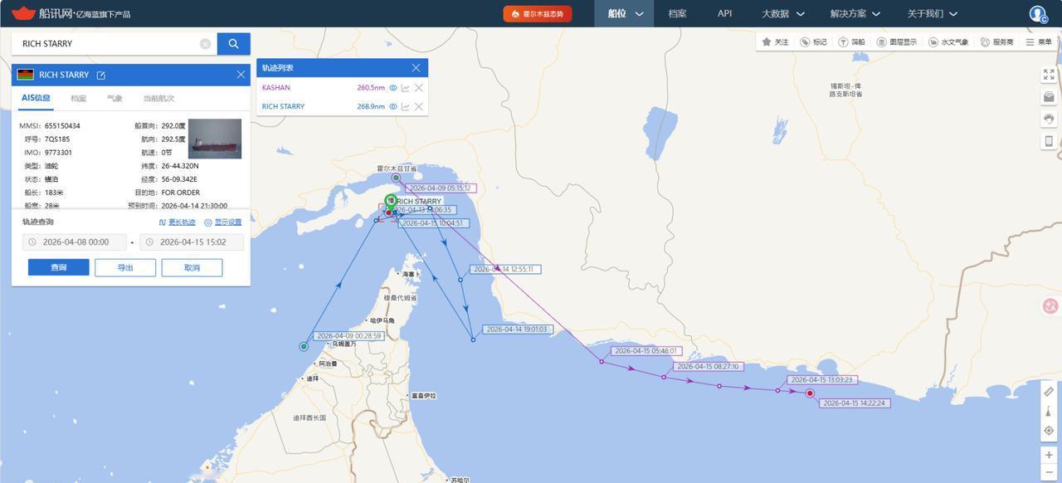The height and width of the screenshot is (483, 1062).
Task: Clear the RICH STARRY search text
Action: [205, 44]
